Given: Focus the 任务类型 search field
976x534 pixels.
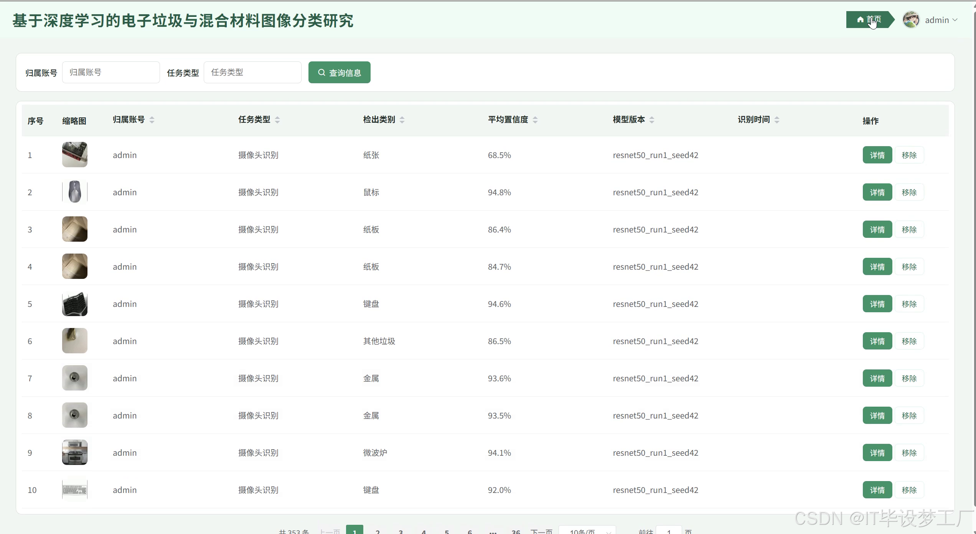Looking at the screenshot, I should (252, 72).
